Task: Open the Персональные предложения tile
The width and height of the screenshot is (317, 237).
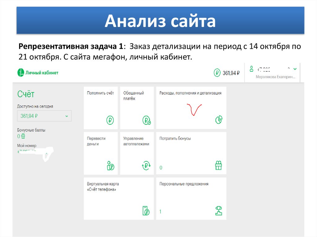Action: pyautogui.click(x=191, y=199)
